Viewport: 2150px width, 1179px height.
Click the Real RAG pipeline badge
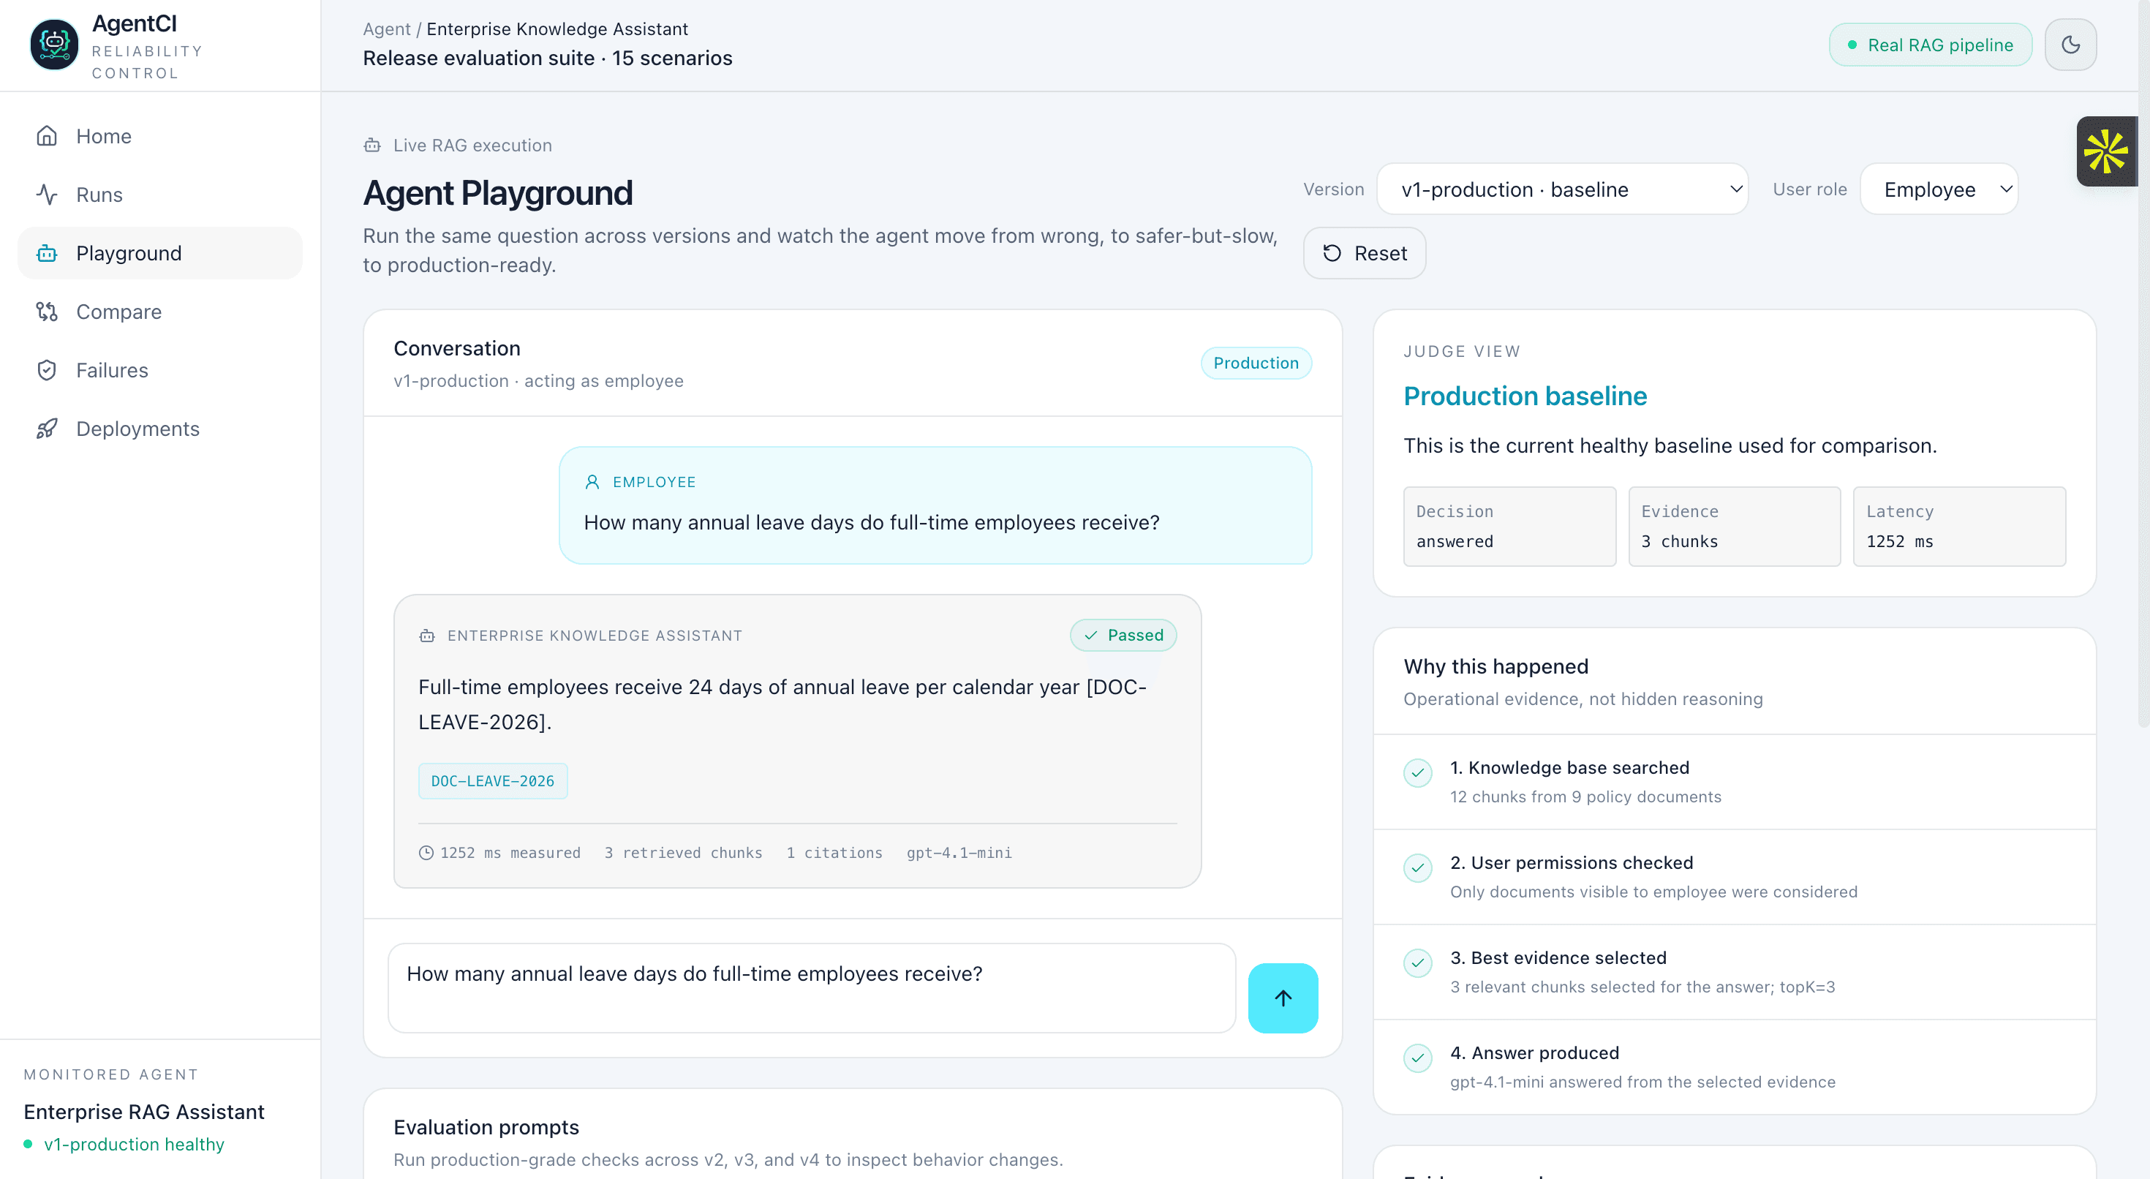point(1931,45)
